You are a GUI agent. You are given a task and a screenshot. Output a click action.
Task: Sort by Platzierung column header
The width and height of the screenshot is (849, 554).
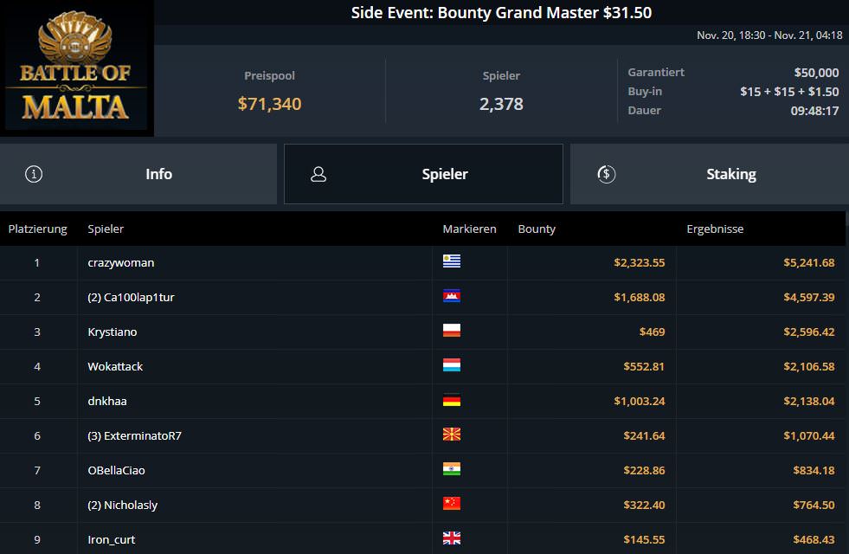pyautogui.click(x=37, y=229)
